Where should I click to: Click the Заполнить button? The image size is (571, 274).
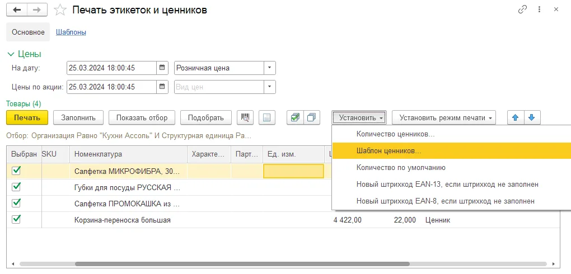[x=78, y=117]
